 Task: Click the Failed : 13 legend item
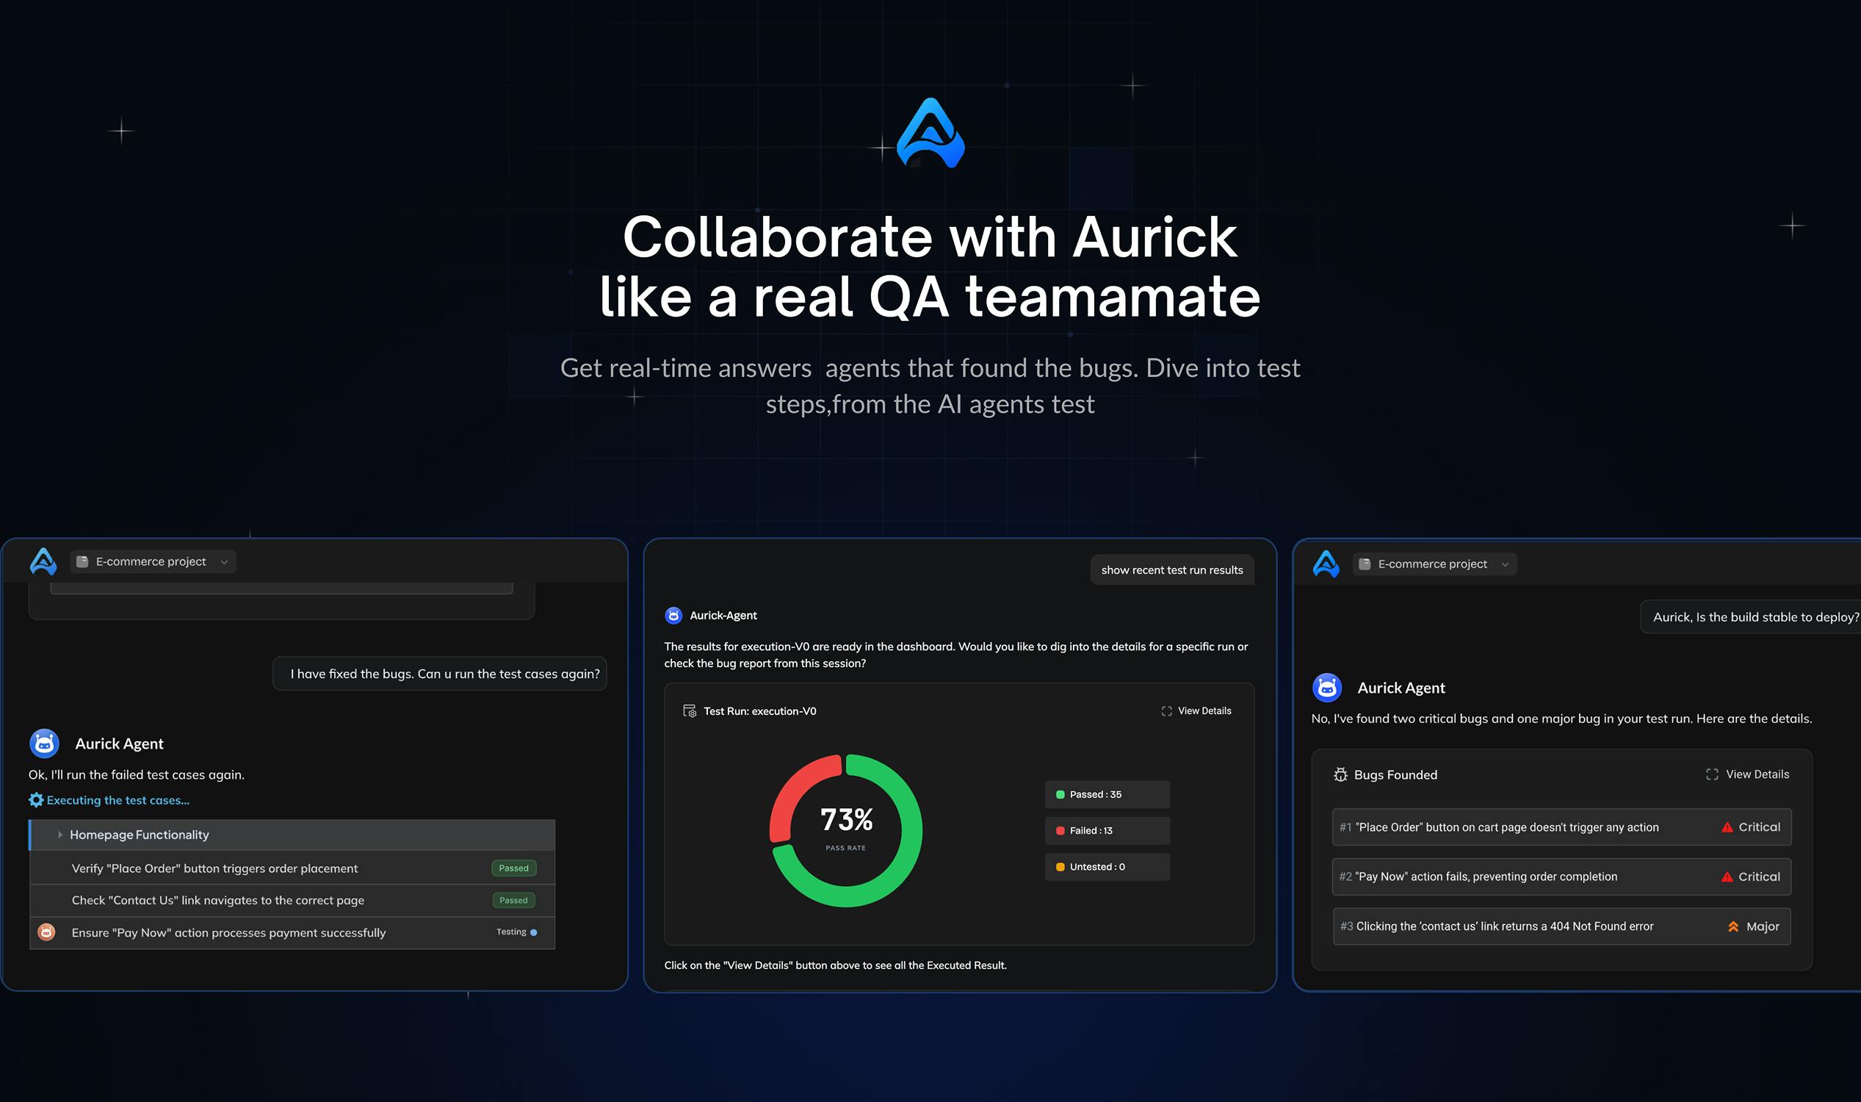coord(1107,831)
